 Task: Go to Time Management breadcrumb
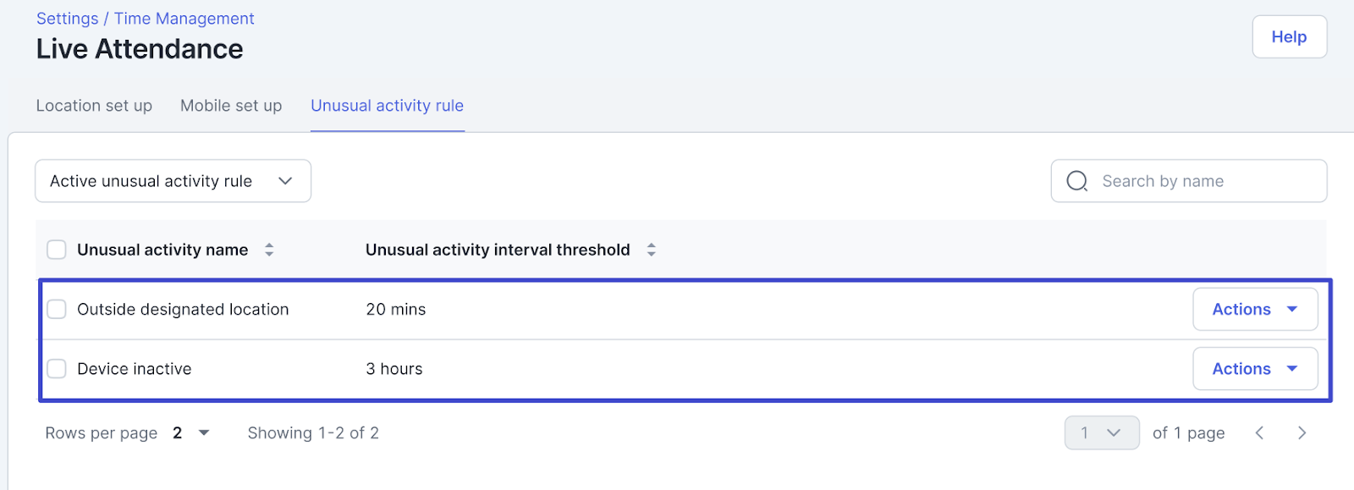[x=184, y=19]
